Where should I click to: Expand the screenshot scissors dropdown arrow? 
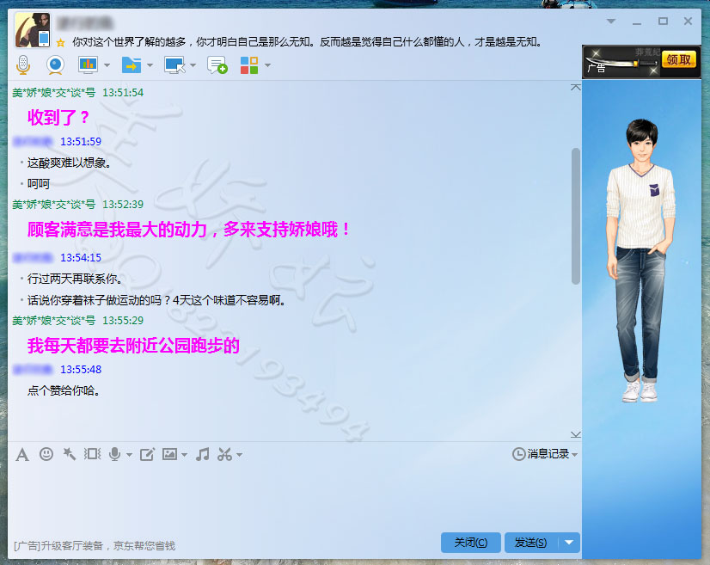(240, 455)
